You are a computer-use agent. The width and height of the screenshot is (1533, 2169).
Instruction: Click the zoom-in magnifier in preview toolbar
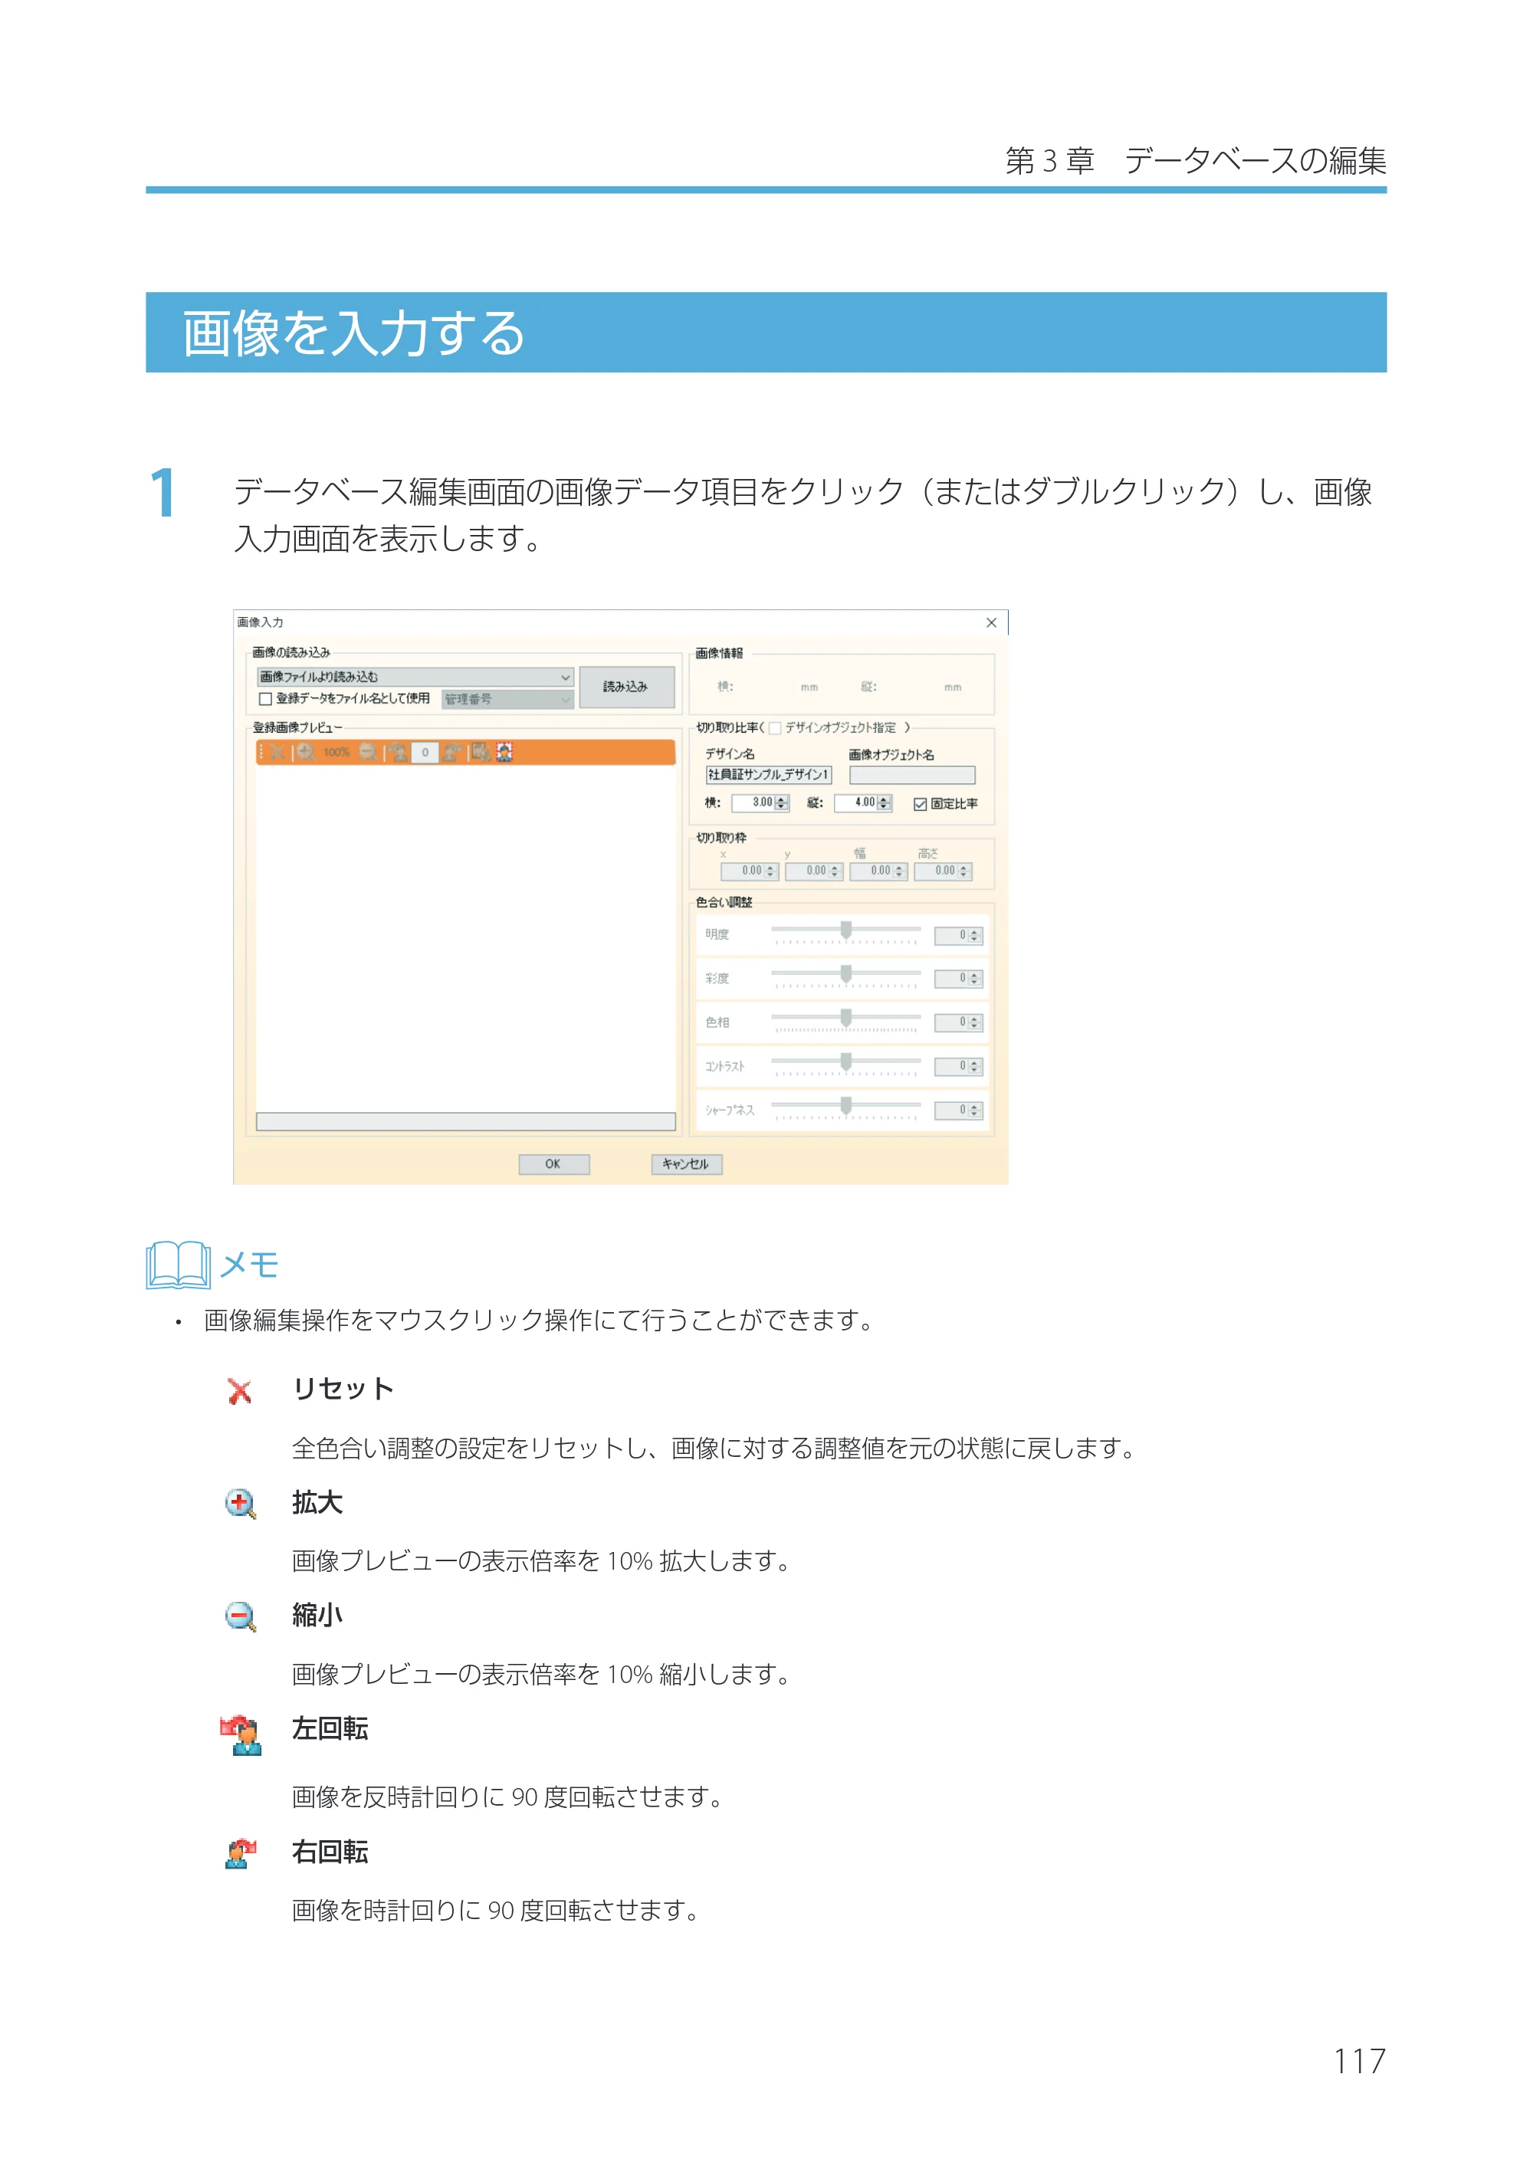point(305,752)
